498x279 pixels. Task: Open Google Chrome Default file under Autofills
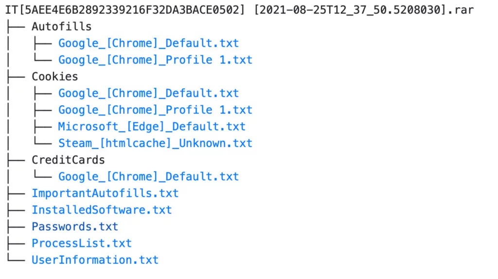[148, 43]
